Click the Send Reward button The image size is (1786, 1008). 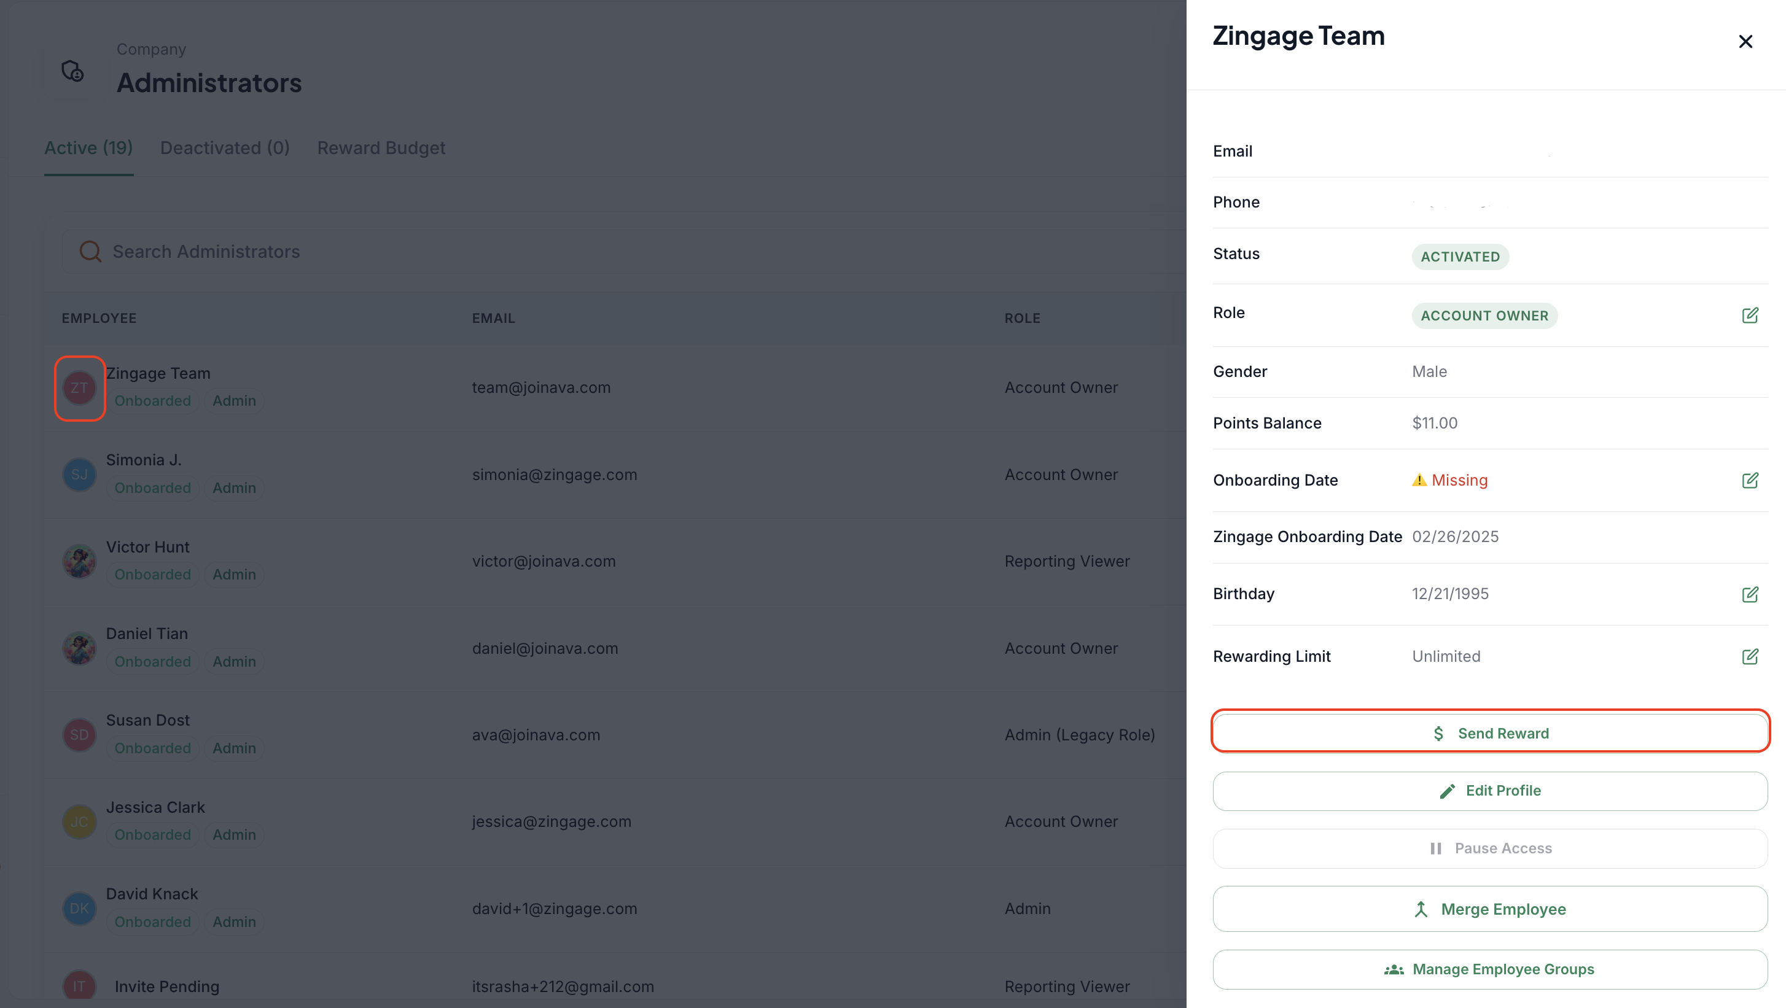1490,733
